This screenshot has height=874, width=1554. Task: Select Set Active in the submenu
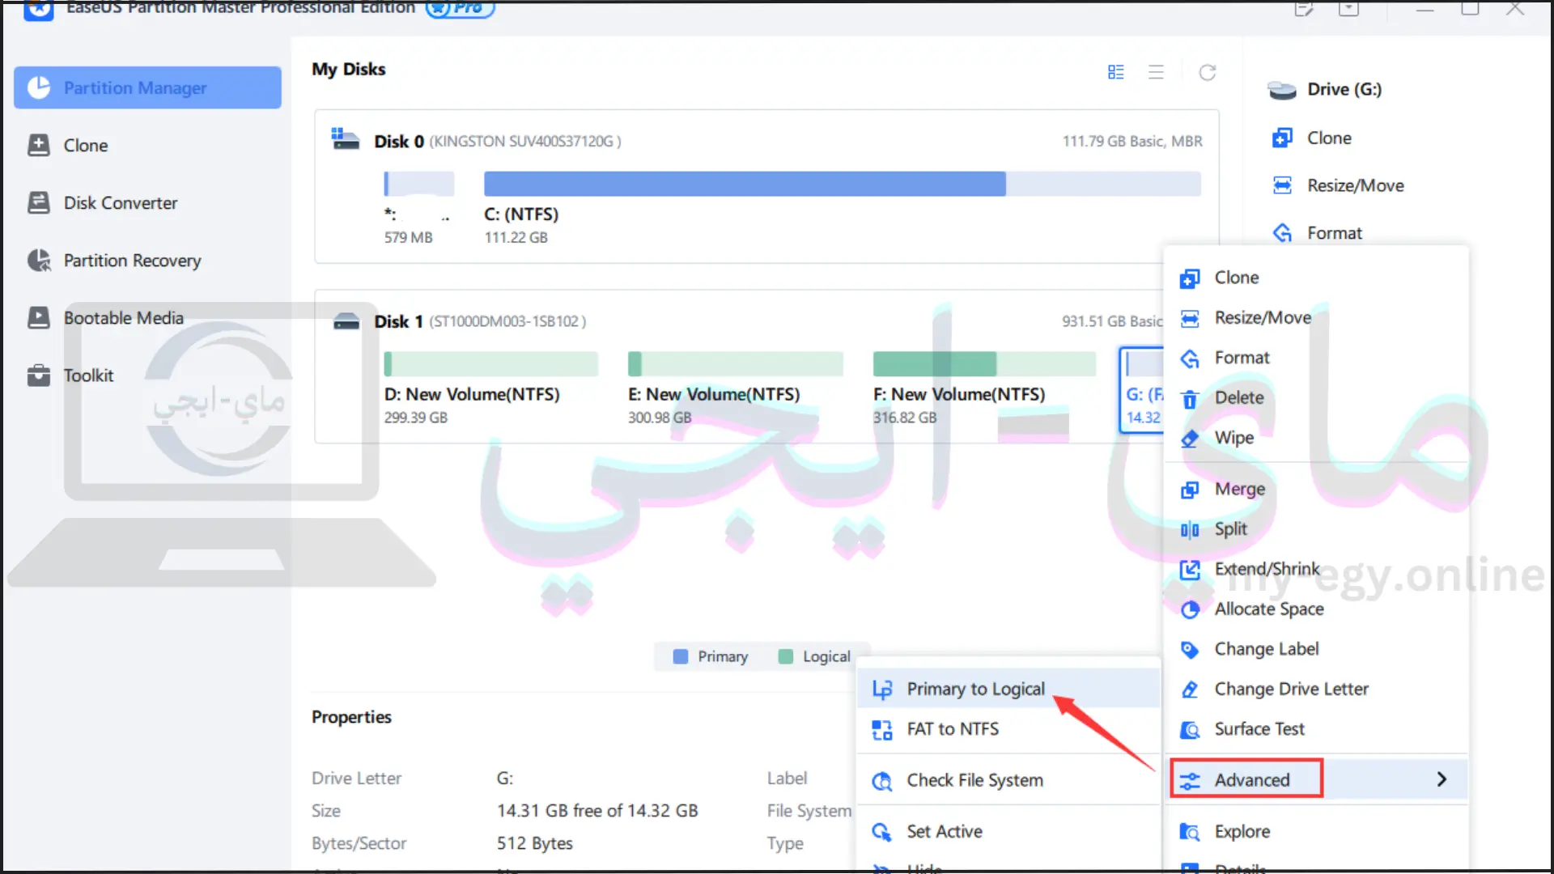[1008, 831]
